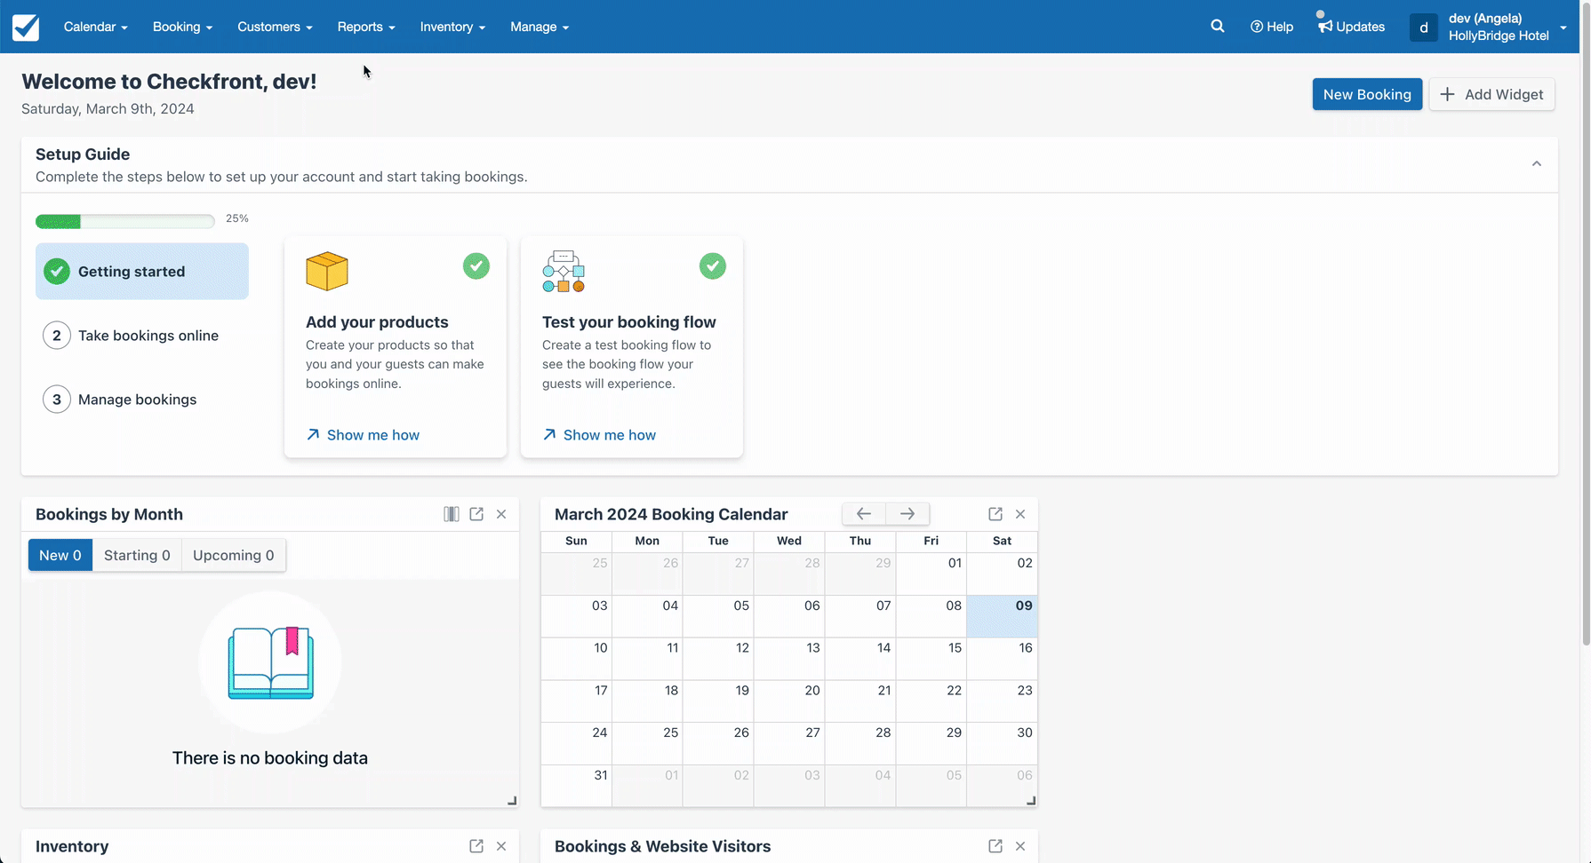Image resolution: width=1591 pixels, height=863 pixels.
Task: Click the open book no-data illustration
Action: click(x=271, y=663)
